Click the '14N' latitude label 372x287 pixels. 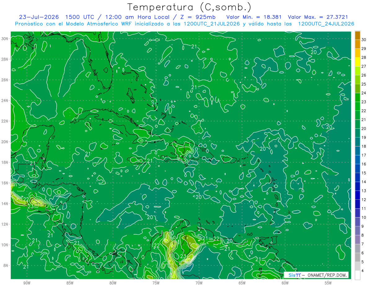pos(5,204)
